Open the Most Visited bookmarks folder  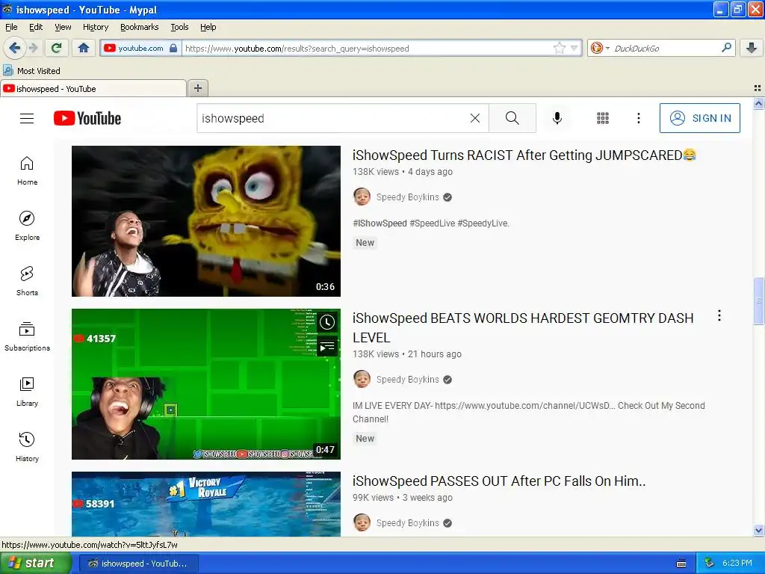tap(32, 71)
